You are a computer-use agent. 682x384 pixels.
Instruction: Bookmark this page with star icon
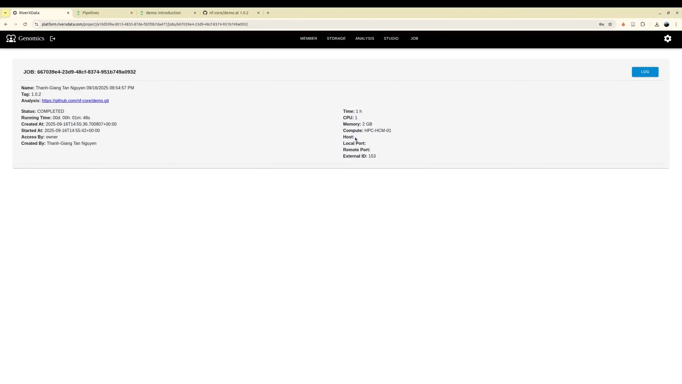610,24
